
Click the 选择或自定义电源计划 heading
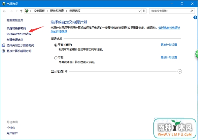pos(69,22)
